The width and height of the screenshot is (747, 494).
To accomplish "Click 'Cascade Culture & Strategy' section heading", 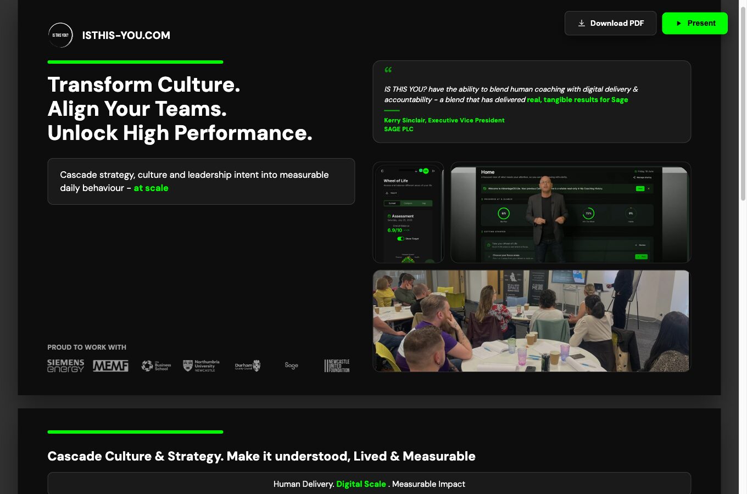I will click(261, 456).
